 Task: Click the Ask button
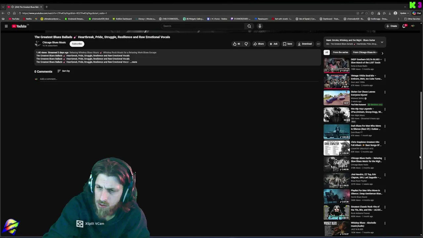[273, 44]
